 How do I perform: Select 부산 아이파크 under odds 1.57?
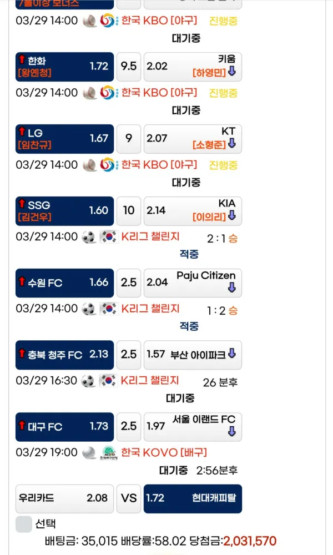coord(193,355)
